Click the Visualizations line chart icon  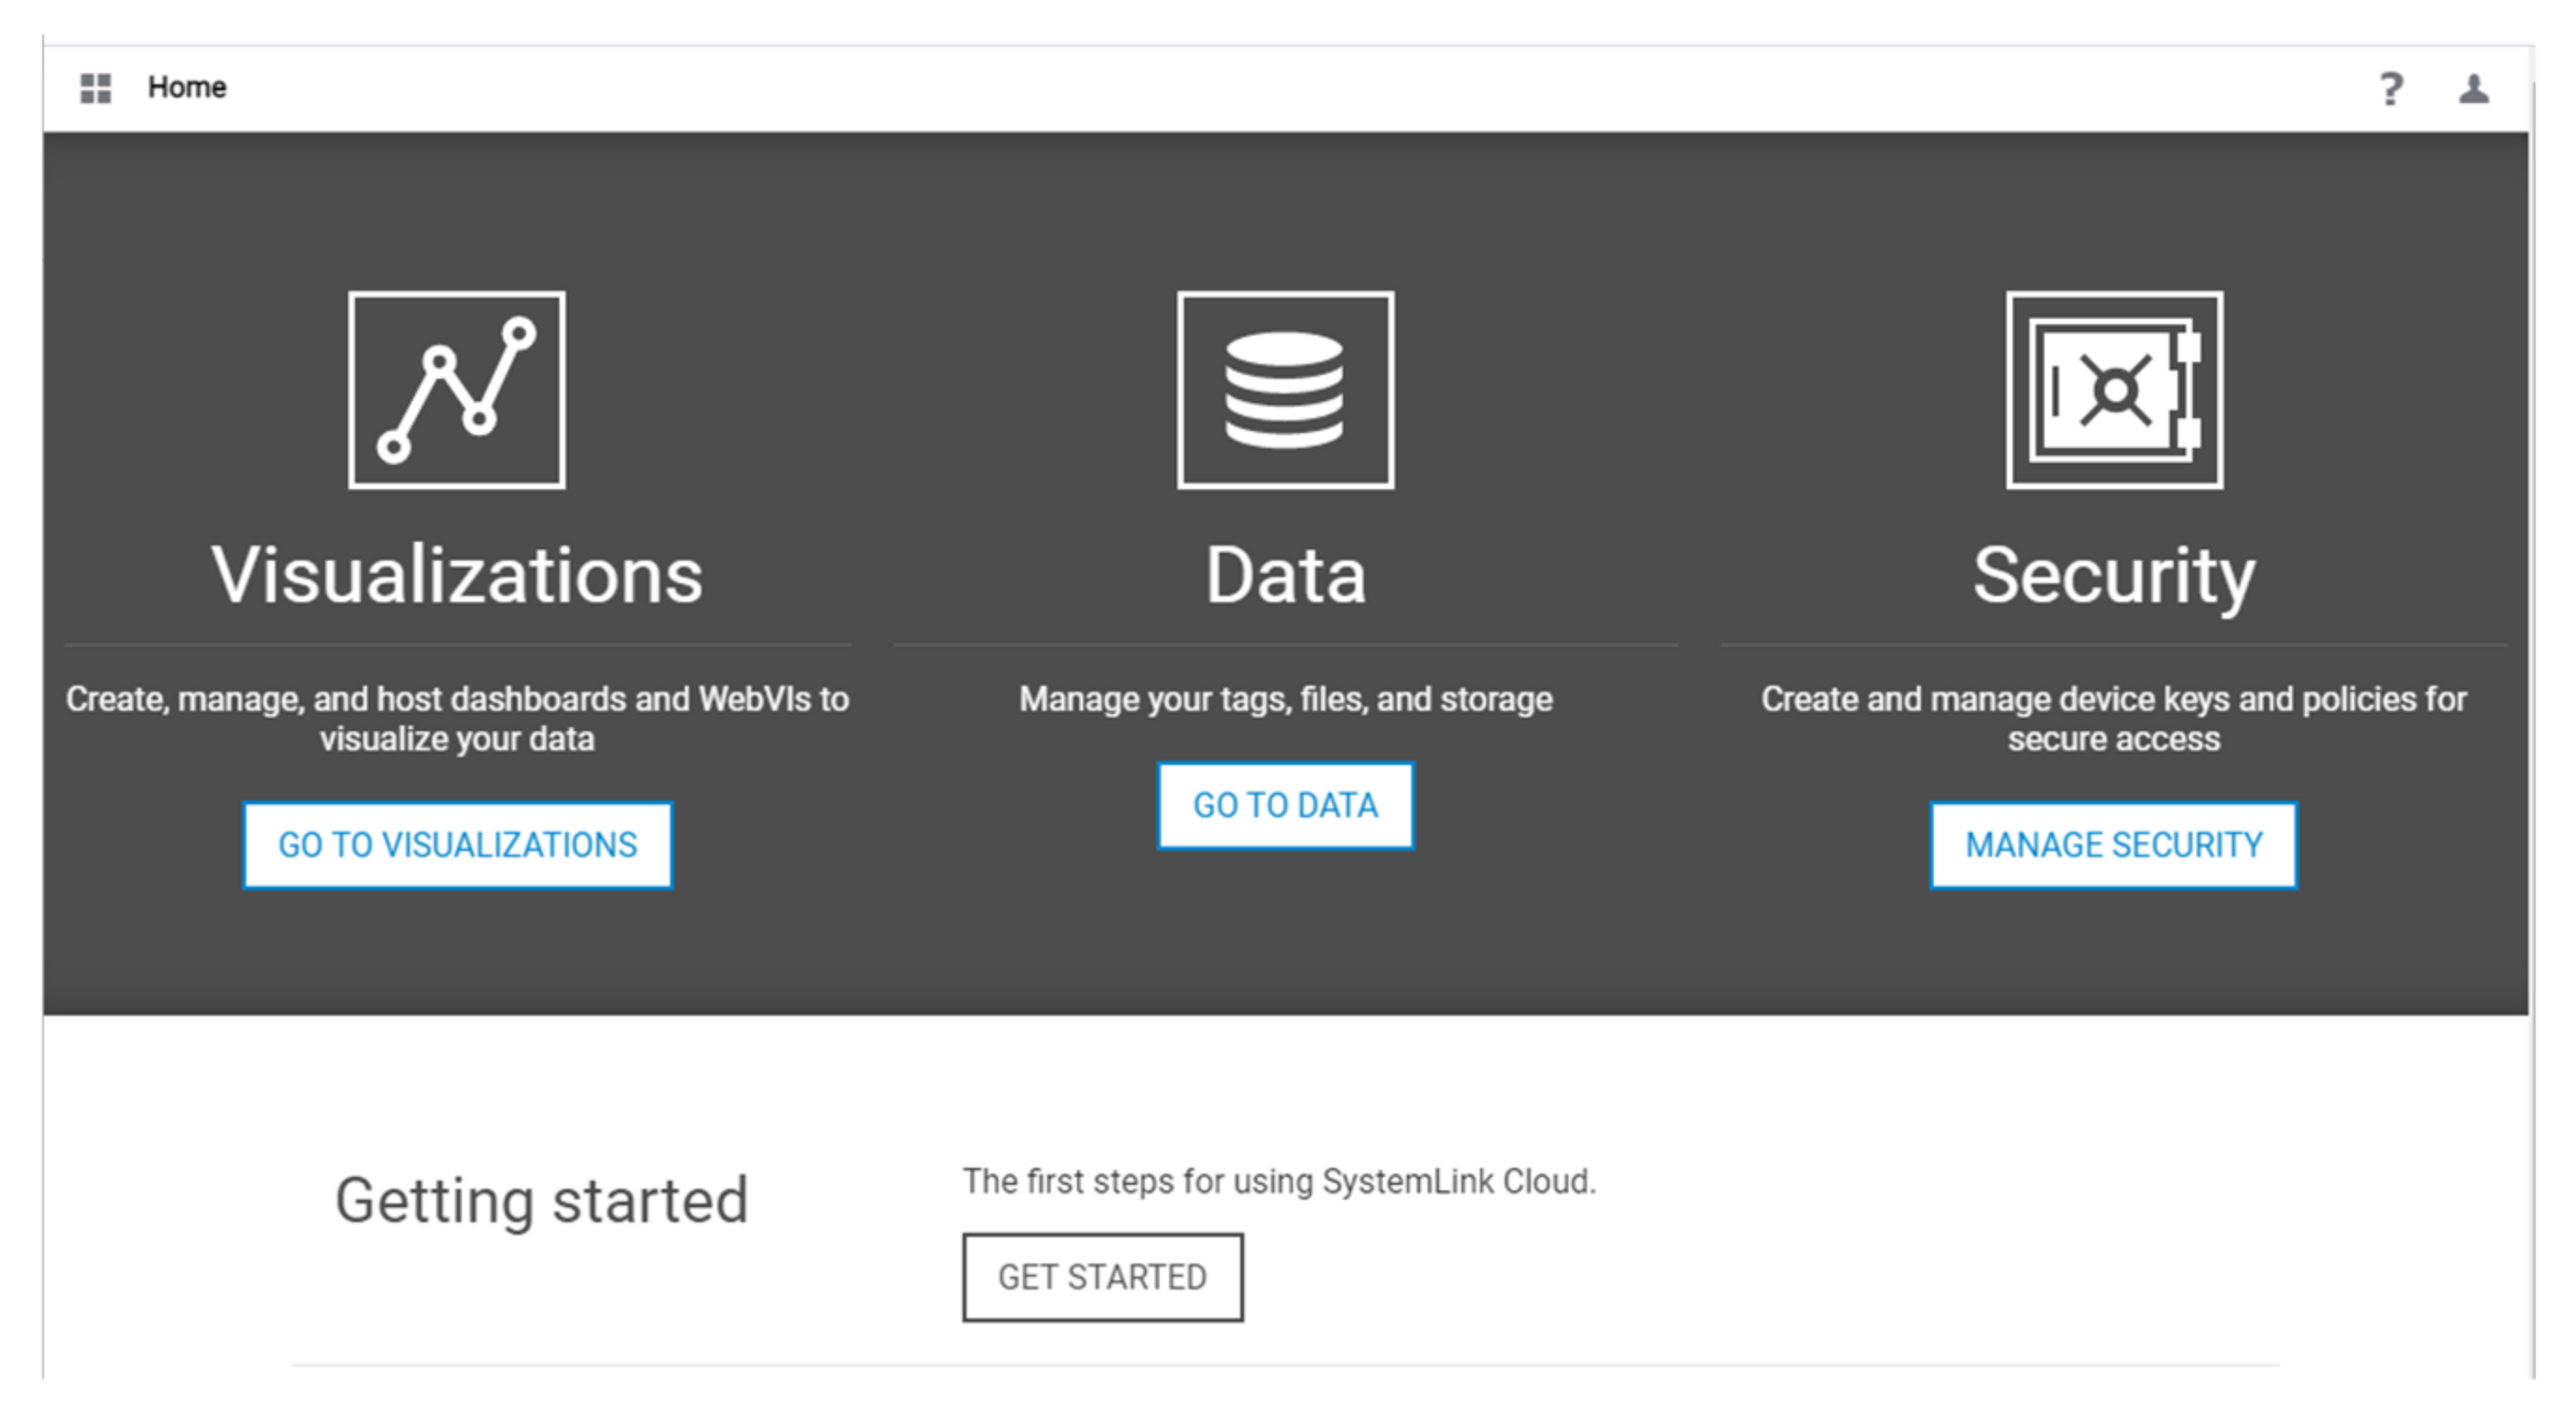pyautogui.click(x=457, y=390)
